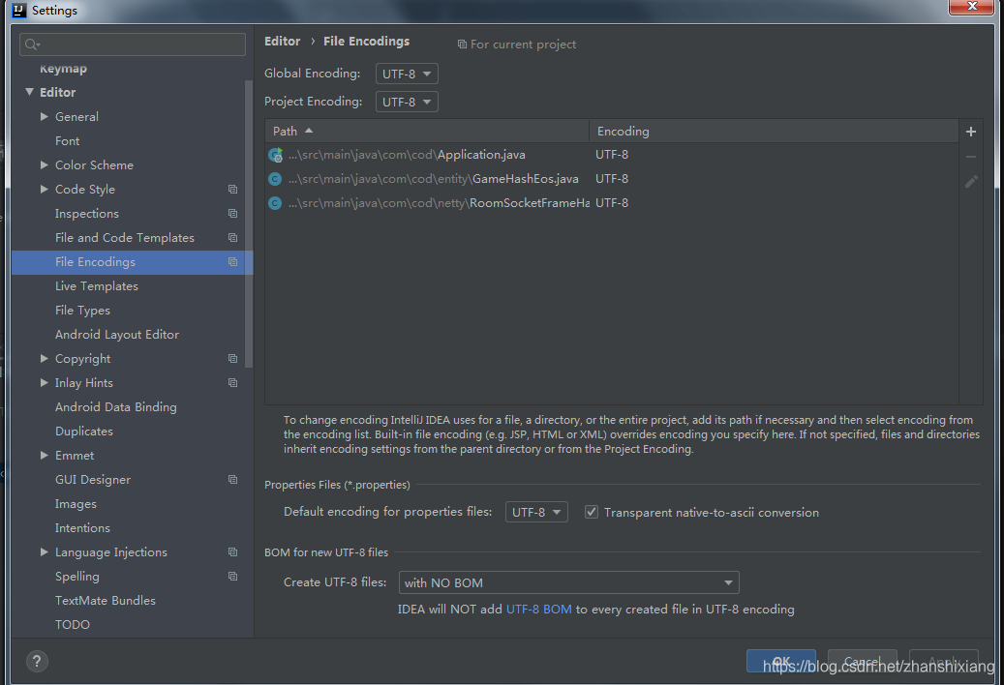Click the add path plus icon
Image resolution: width=1004 pixels, height=685 pixels.
pos(971,132)
